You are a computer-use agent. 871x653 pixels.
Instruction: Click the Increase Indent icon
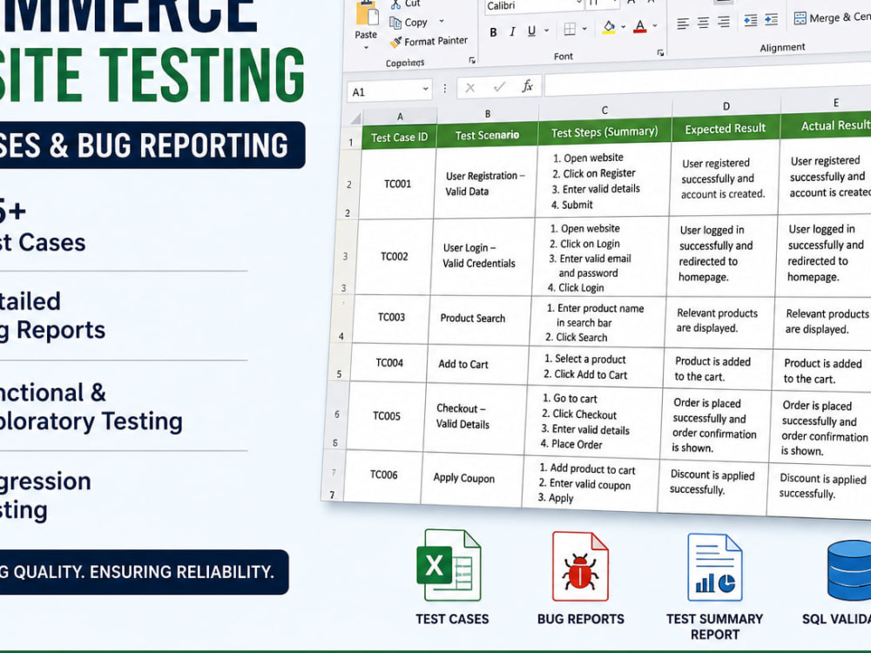pos(771,19)
